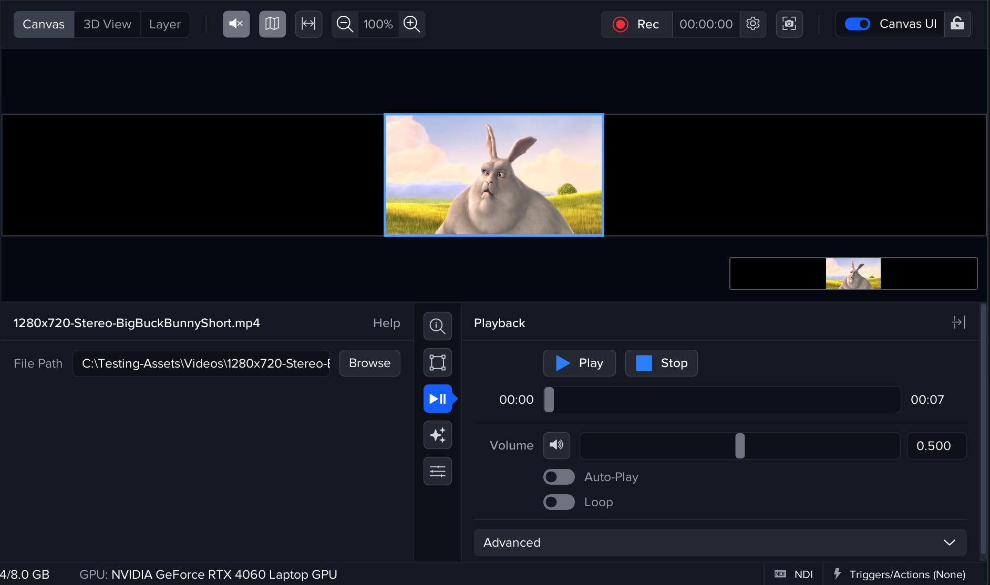Enable the Loop toggle
The height and width of the screenshot is (585, 990).
point(559,502)
